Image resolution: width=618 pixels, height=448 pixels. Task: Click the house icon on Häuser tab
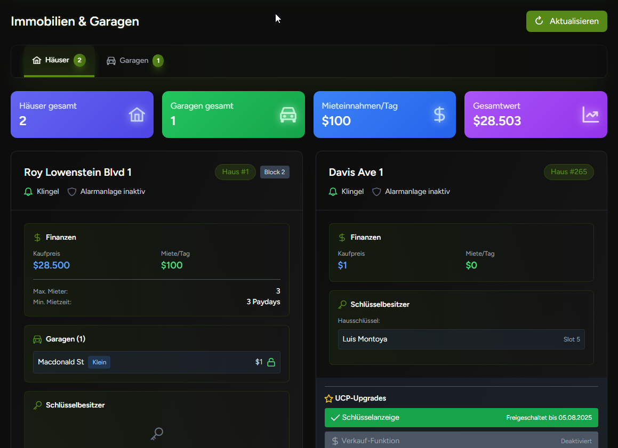[x=37, y=60]
